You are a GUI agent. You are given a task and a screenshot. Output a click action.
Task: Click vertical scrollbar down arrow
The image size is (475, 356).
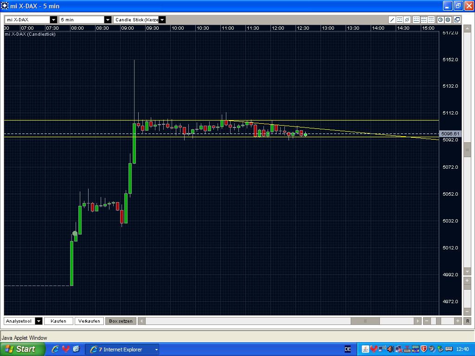pyautogui.click(x=467, y=271)
